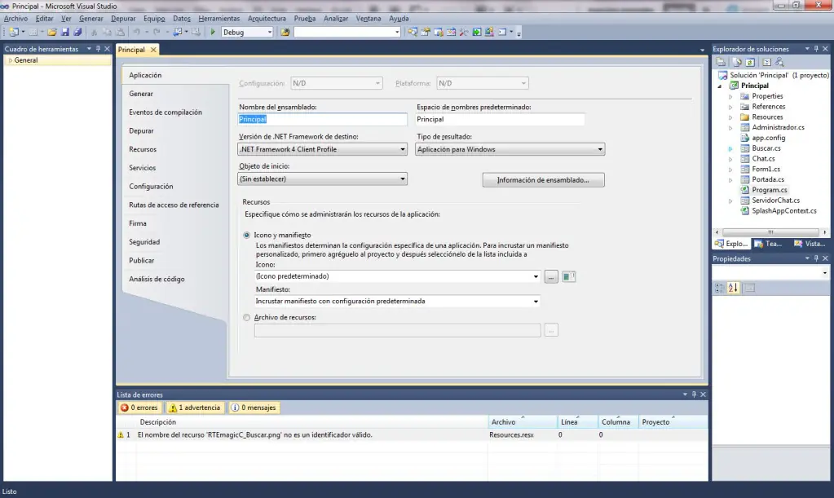The image size is (834, 498).
Task: Open the Archivo menu
Action: (x=15, y=19)
